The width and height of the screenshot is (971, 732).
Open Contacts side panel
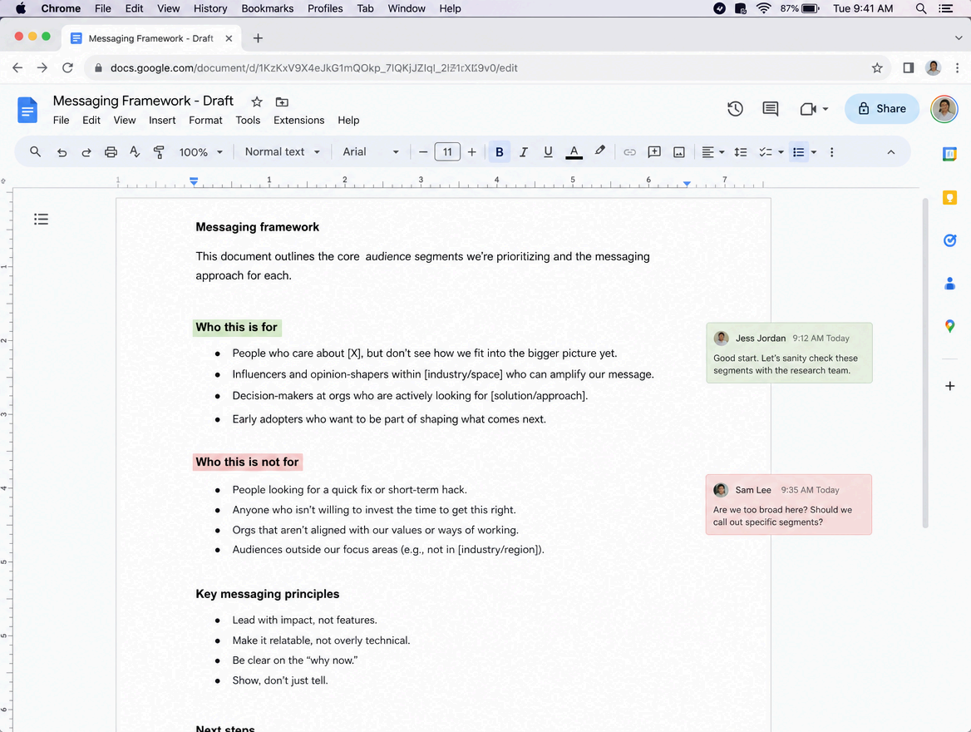tap(949, 284)
